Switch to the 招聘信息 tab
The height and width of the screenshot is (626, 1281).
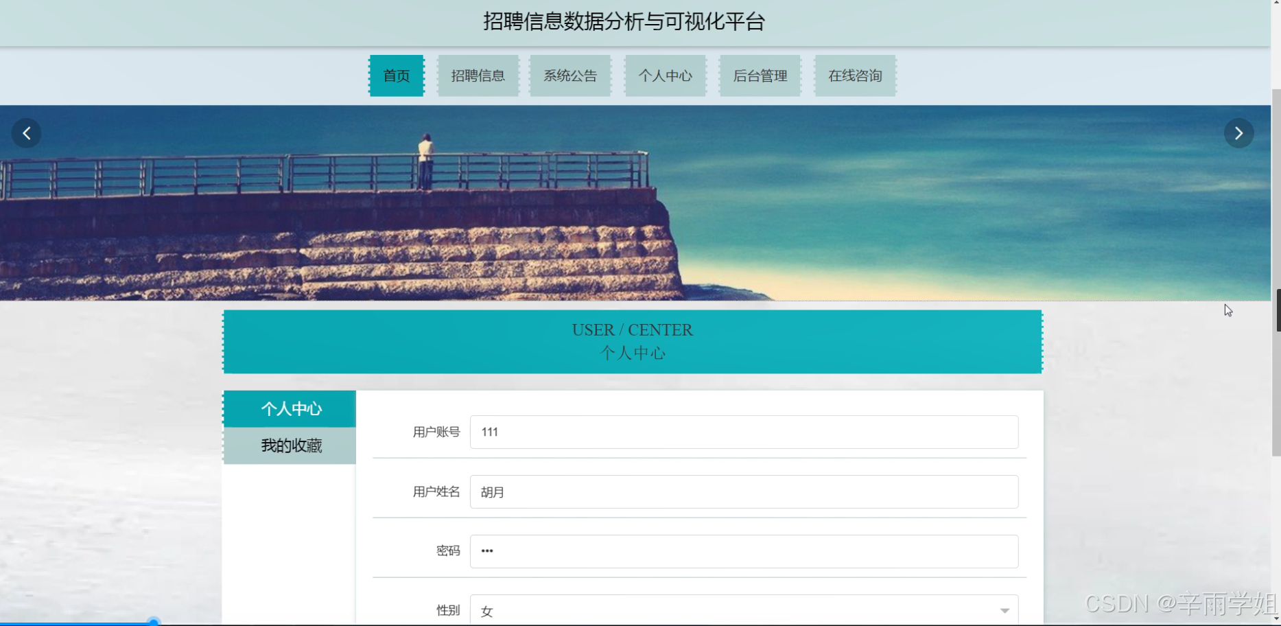click(478, 76)
